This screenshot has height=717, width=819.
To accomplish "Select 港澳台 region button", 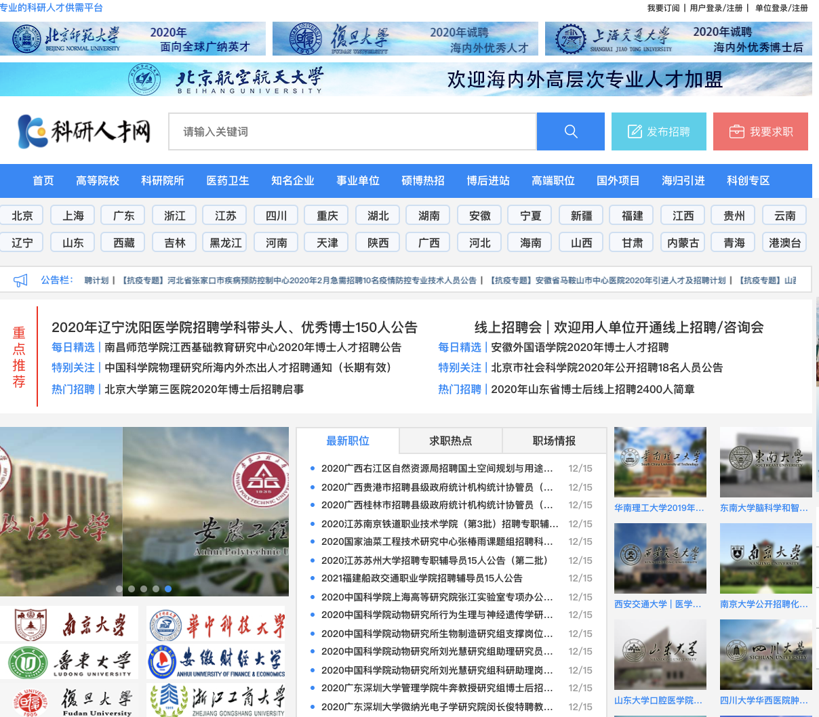I will click(x=785, y=243).
